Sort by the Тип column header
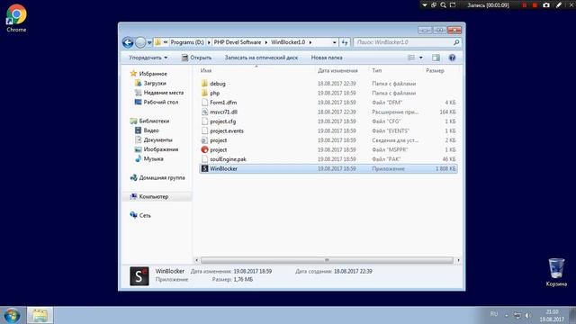Image resolution: width=576 pixels, height=324 pixels. pyautogui.click(x=377, y=70)
